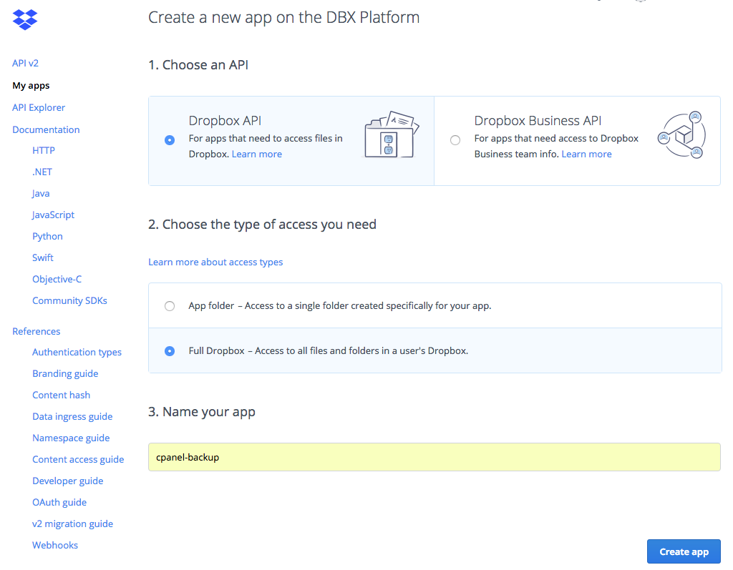Click the app name input containing cpanel-backup
733x570 pixels.
point(434,456)
